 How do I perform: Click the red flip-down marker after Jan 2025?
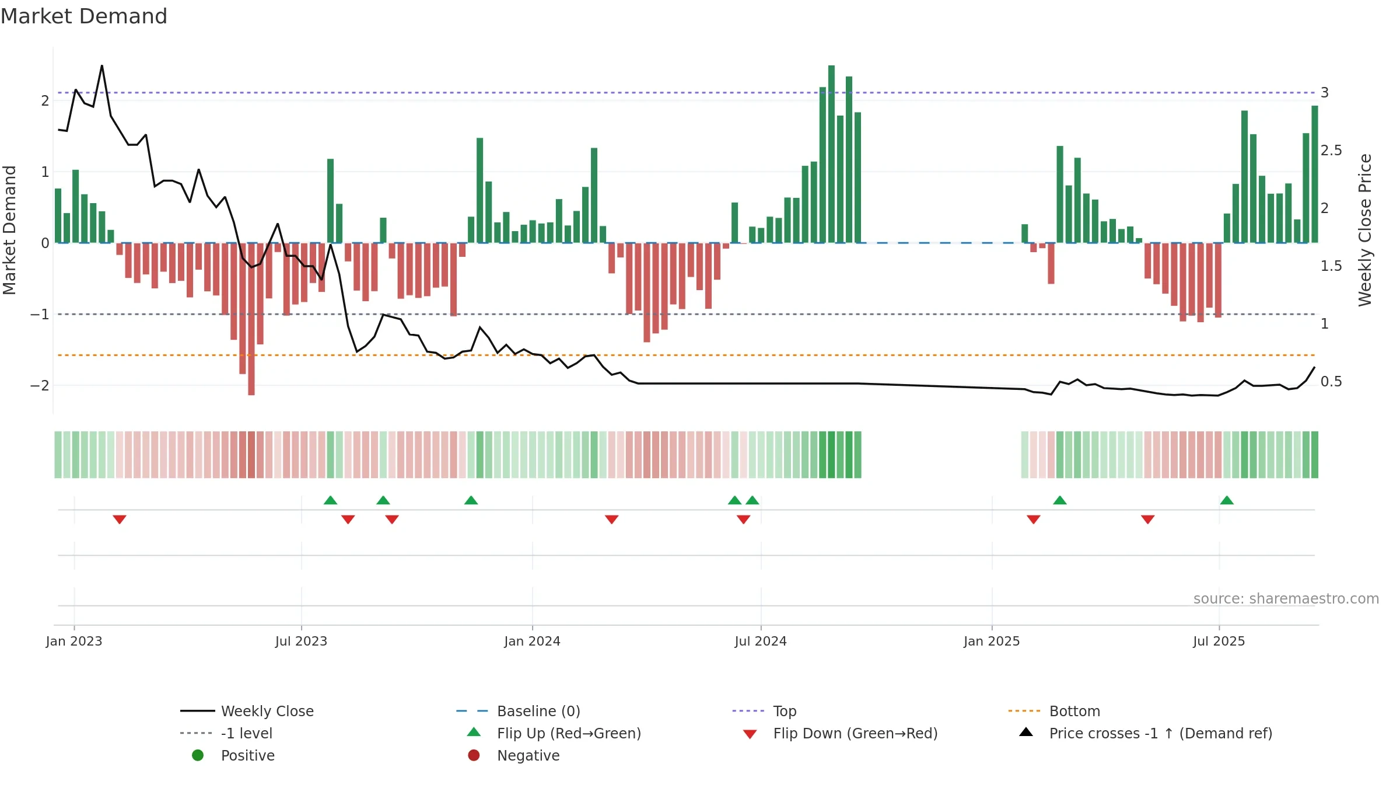1033,519
